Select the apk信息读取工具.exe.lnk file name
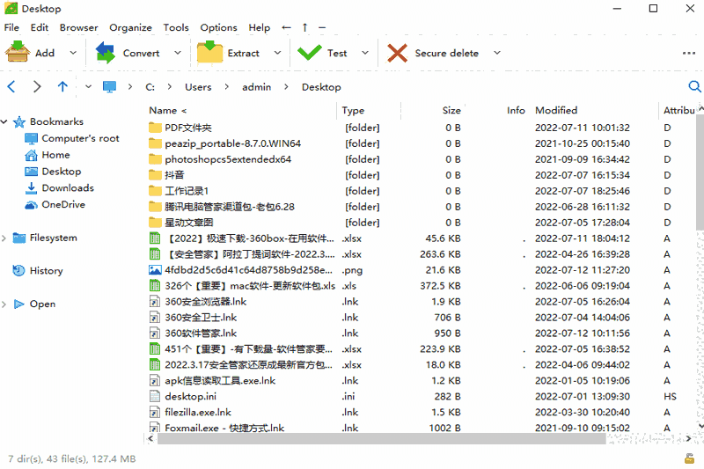Viewport: 704px width, 469px height. pyautogui.click(x=220, y=381)
